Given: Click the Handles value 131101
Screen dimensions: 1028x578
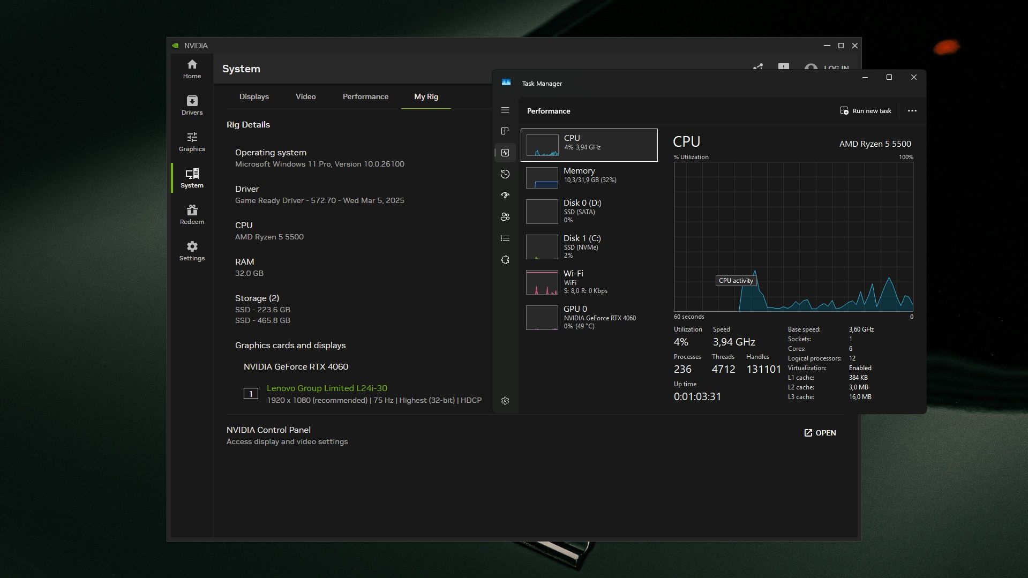Looking at the screenshot, I should point(763,369).
